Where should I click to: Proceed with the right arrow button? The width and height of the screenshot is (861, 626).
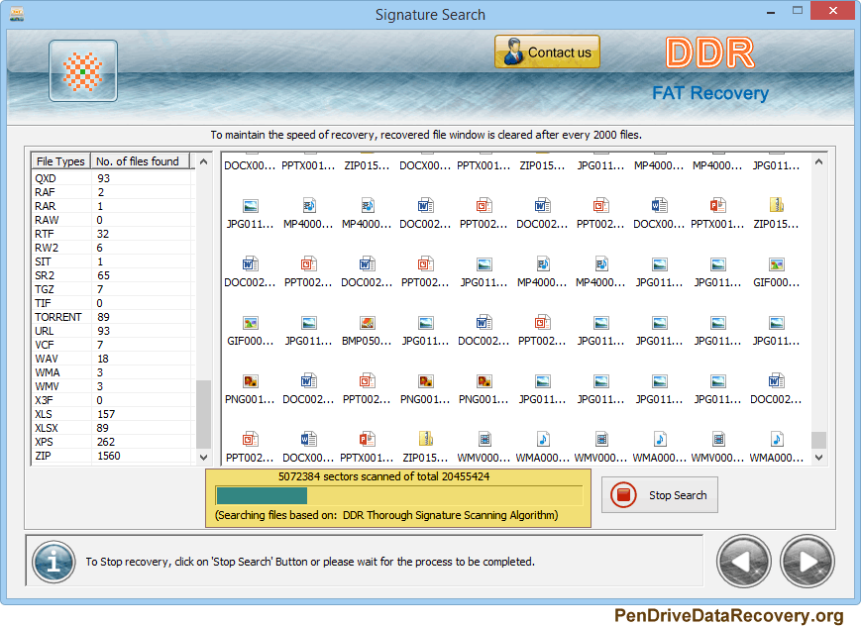pyautogui.click(x=807, y=562)
